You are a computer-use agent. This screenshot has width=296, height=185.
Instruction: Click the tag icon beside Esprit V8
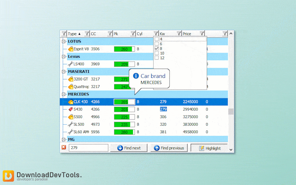coord(70,49)
